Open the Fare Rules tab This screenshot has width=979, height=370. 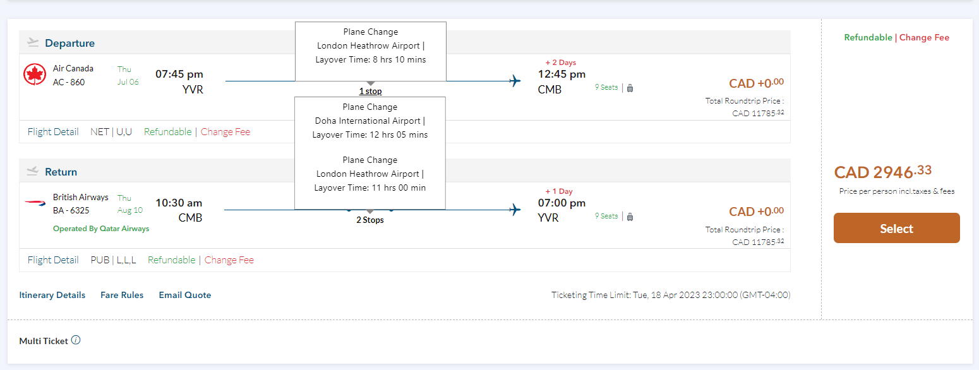(122, 295)
